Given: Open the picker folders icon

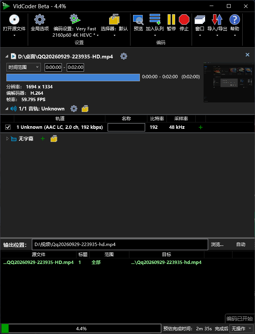Looking at the screenshot, I should (114, 19).
